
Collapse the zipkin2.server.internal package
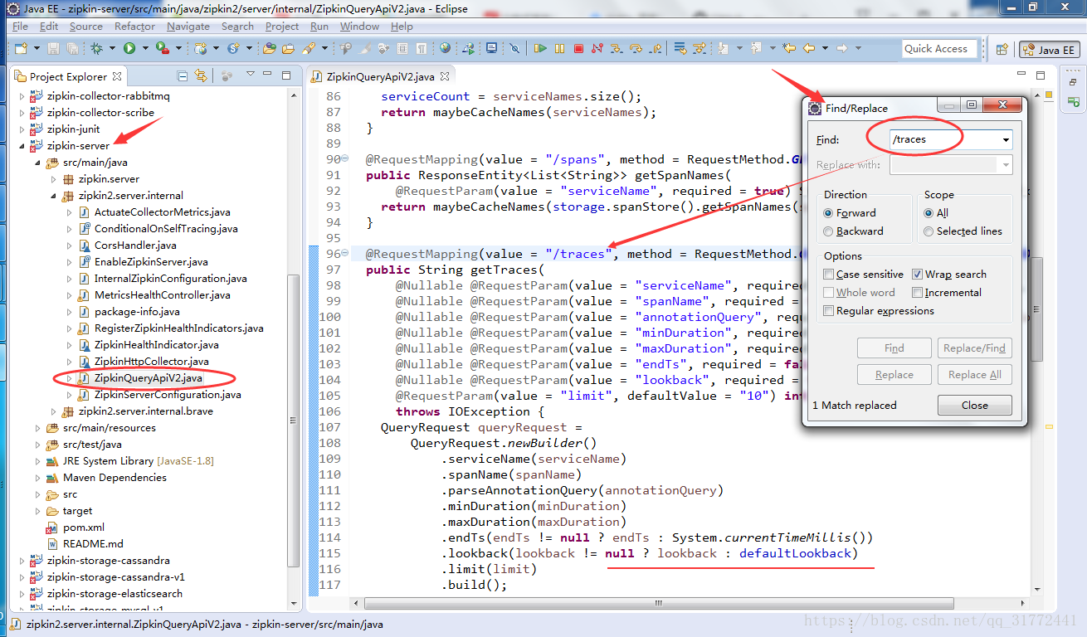tap(54, 196)
